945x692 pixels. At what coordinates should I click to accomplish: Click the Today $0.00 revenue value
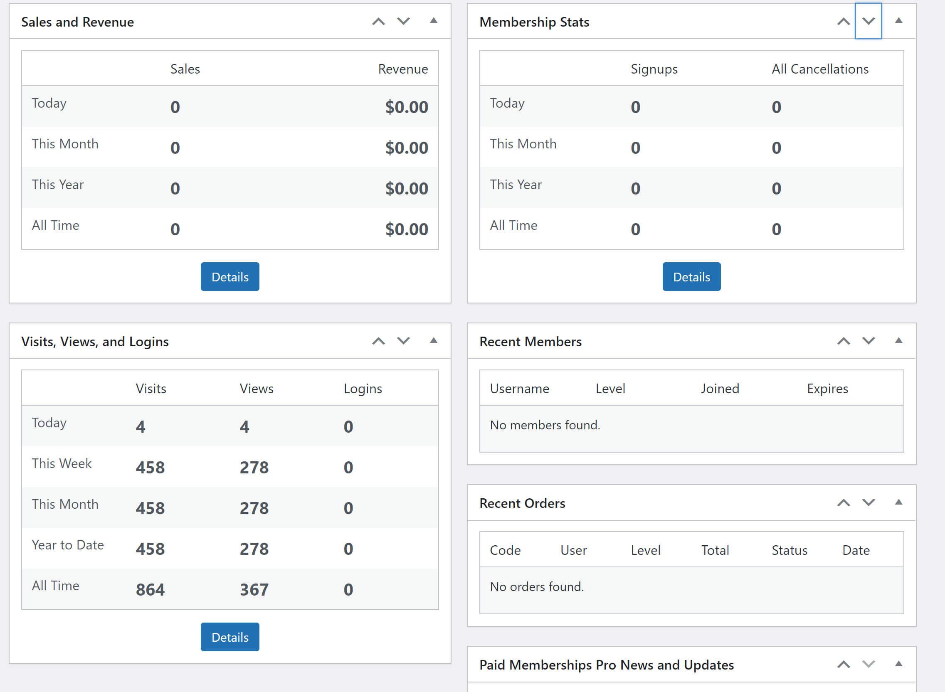pyautogui.click(x=407, y=107)
